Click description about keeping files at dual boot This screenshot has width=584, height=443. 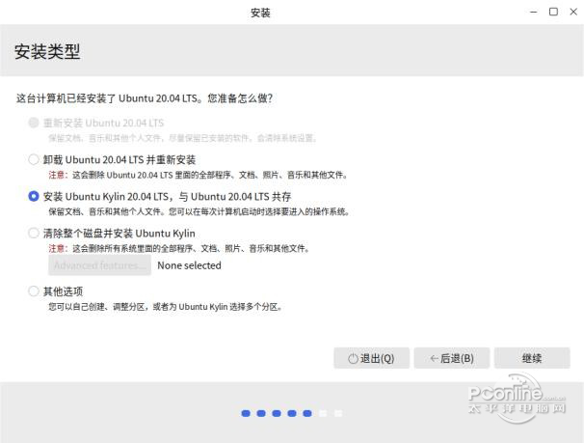click(199, 211)
